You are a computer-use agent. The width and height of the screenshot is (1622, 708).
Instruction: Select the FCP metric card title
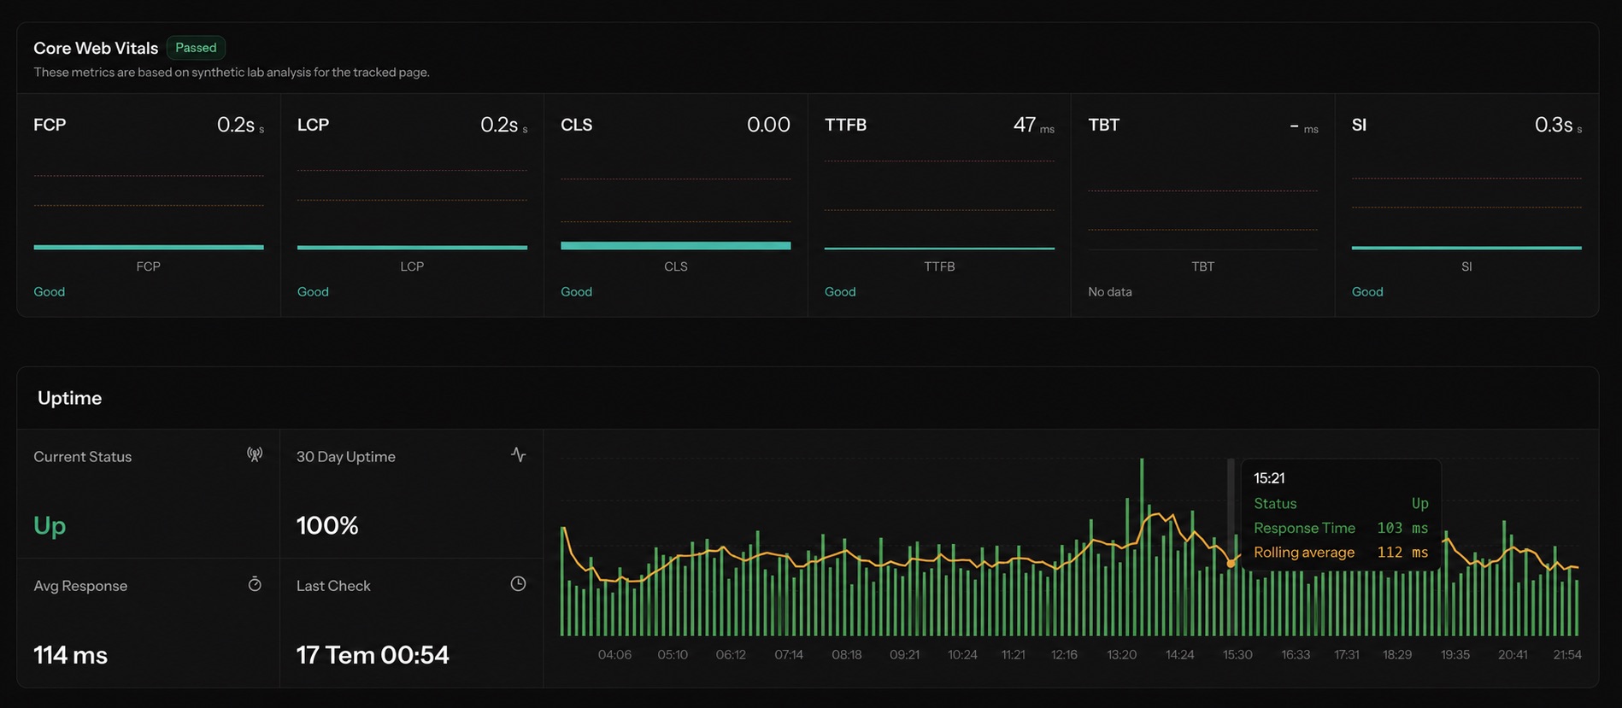(50, 125)
